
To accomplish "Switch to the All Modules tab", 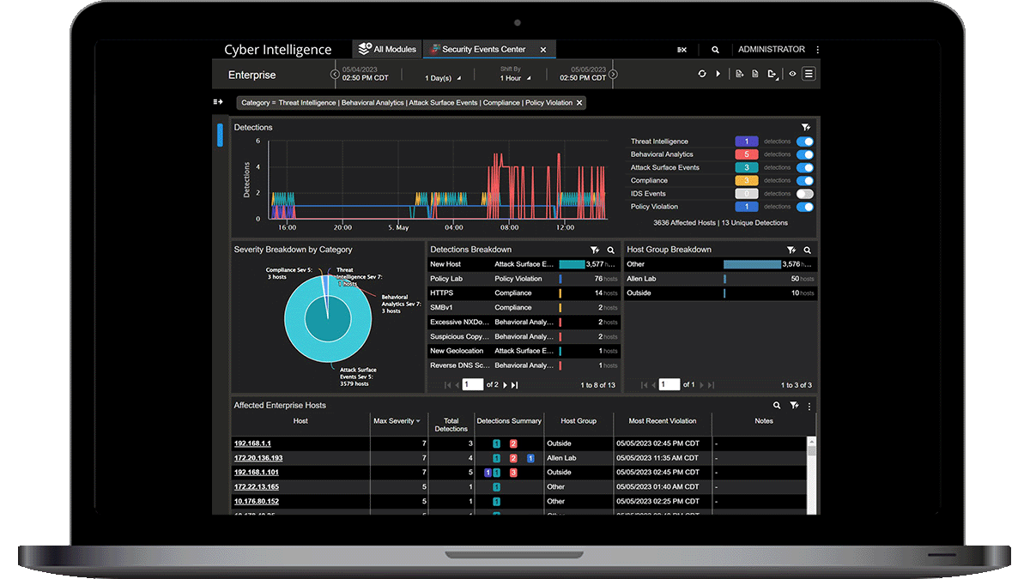I will [387, 50].
